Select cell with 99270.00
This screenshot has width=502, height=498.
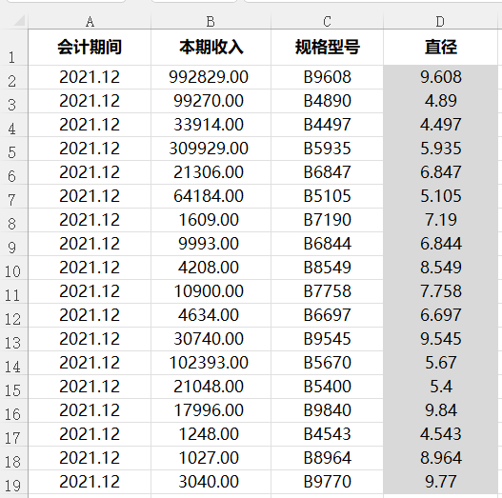coord(211,101)
